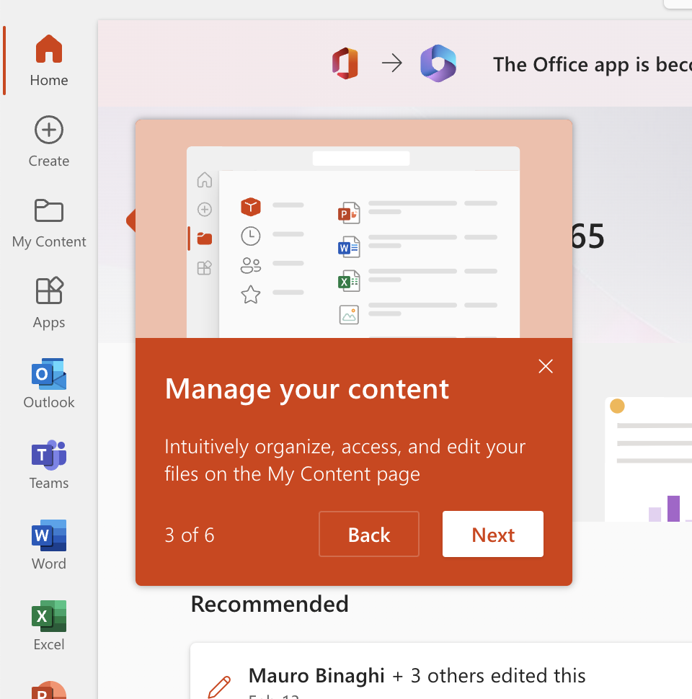This screenshot has height=699, width=692.
Task: Click the old Office logo in banner
Action: (345, 64)
